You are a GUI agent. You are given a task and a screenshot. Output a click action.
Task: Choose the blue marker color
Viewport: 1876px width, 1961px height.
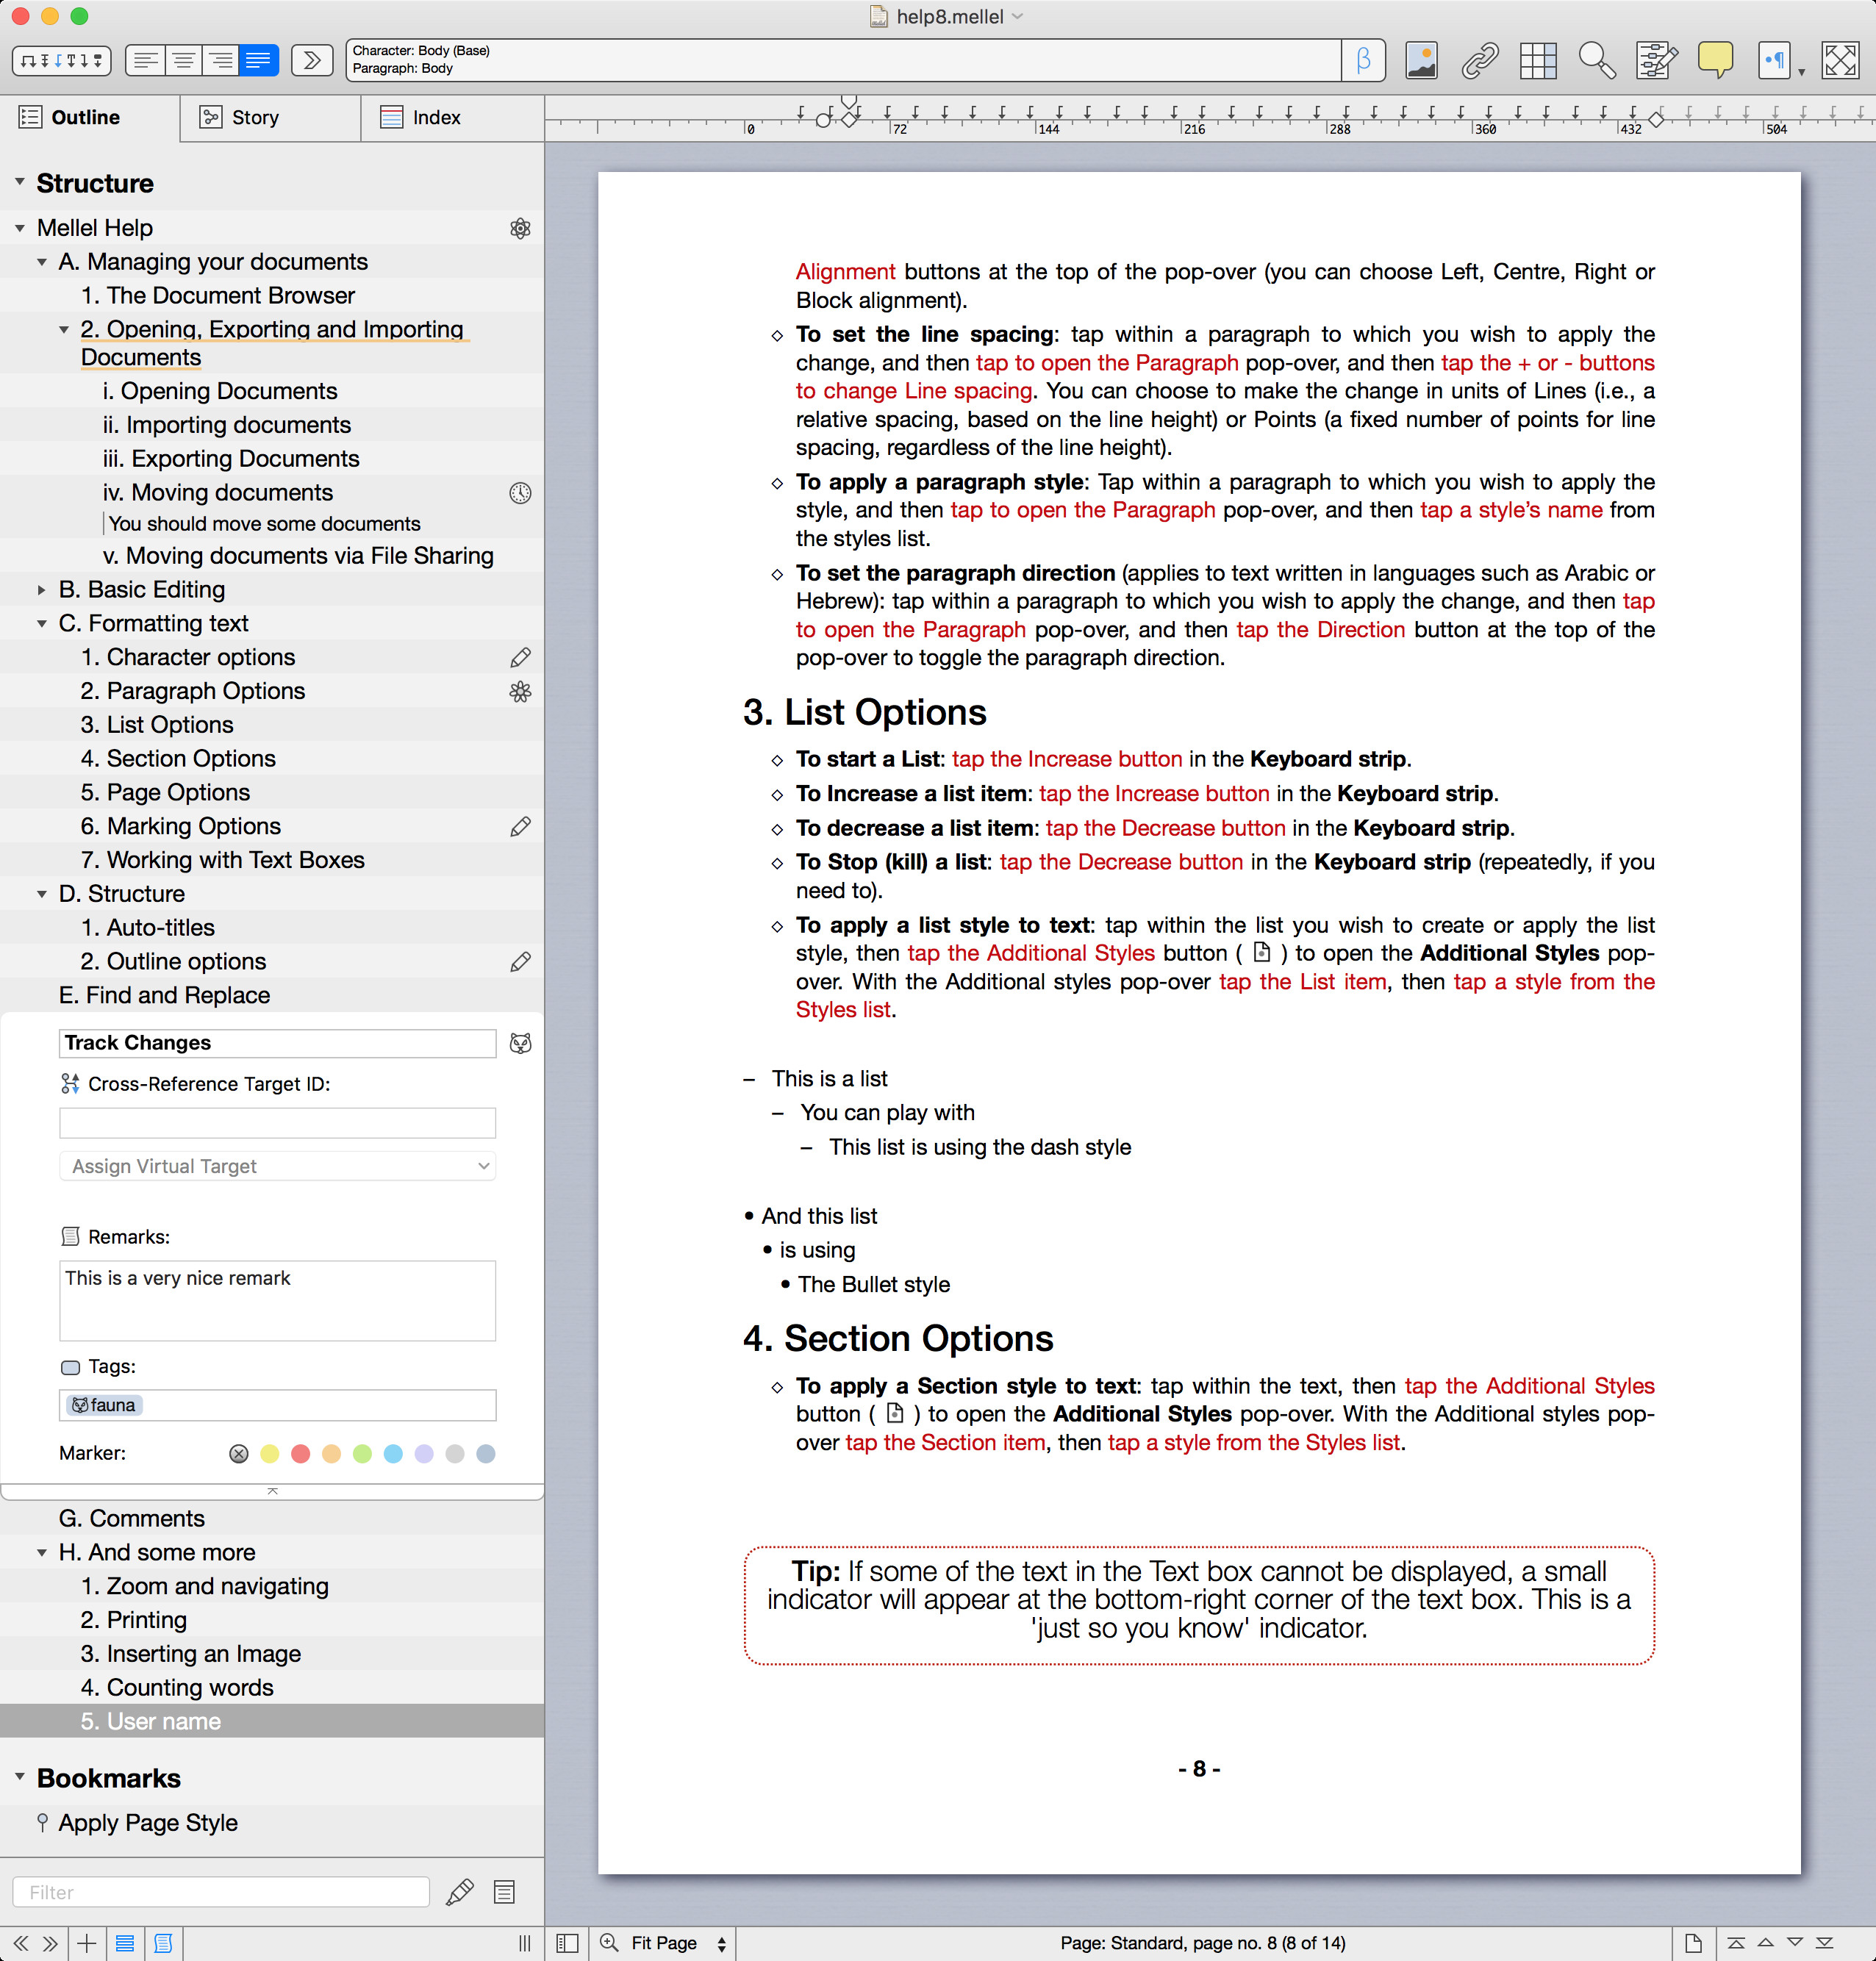(x=393, y=1454)
